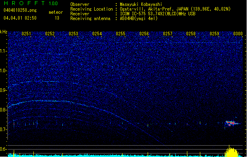Image resolution: width=247 pixels, height=157 pixels.
Task: Click the 0.7 kHz axis label
Action: point(4,130)
